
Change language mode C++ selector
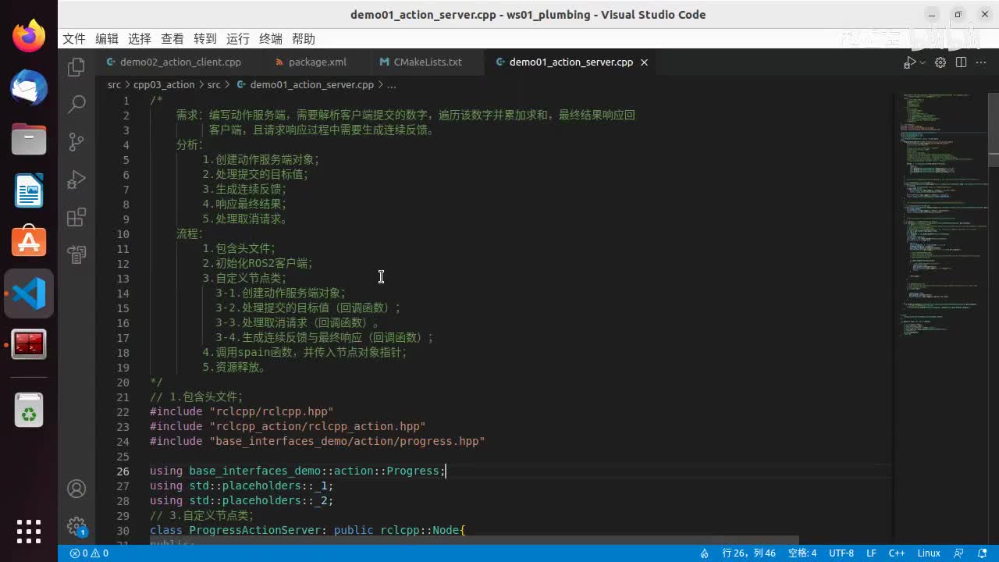(897, 553)
